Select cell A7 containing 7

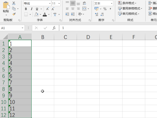20,82
